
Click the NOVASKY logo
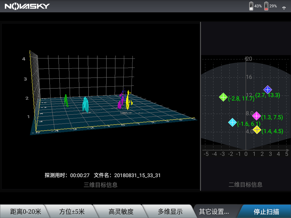coord(27,6)
